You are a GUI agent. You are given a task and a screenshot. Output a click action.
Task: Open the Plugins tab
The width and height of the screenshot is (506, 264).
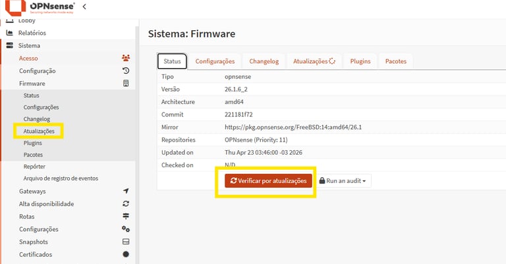pyautogui.click(x=360, y=61)
